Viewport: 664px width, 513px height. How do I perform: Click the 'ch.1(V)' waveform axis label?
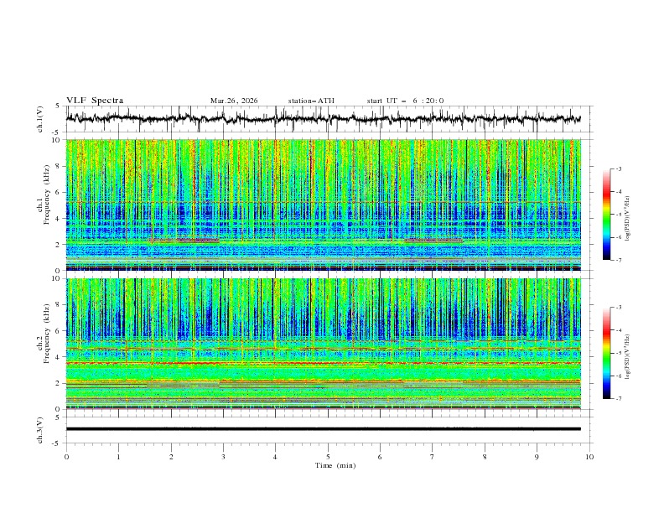click(40, 119)
